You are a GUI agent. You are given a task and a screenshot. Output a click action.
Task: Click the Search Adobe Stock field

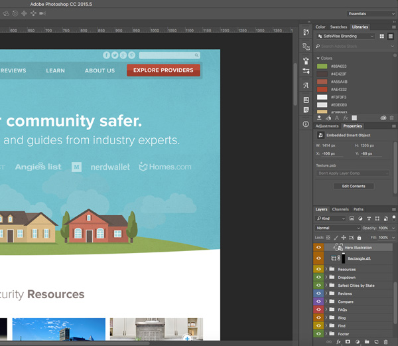click(x=355, y=46)
